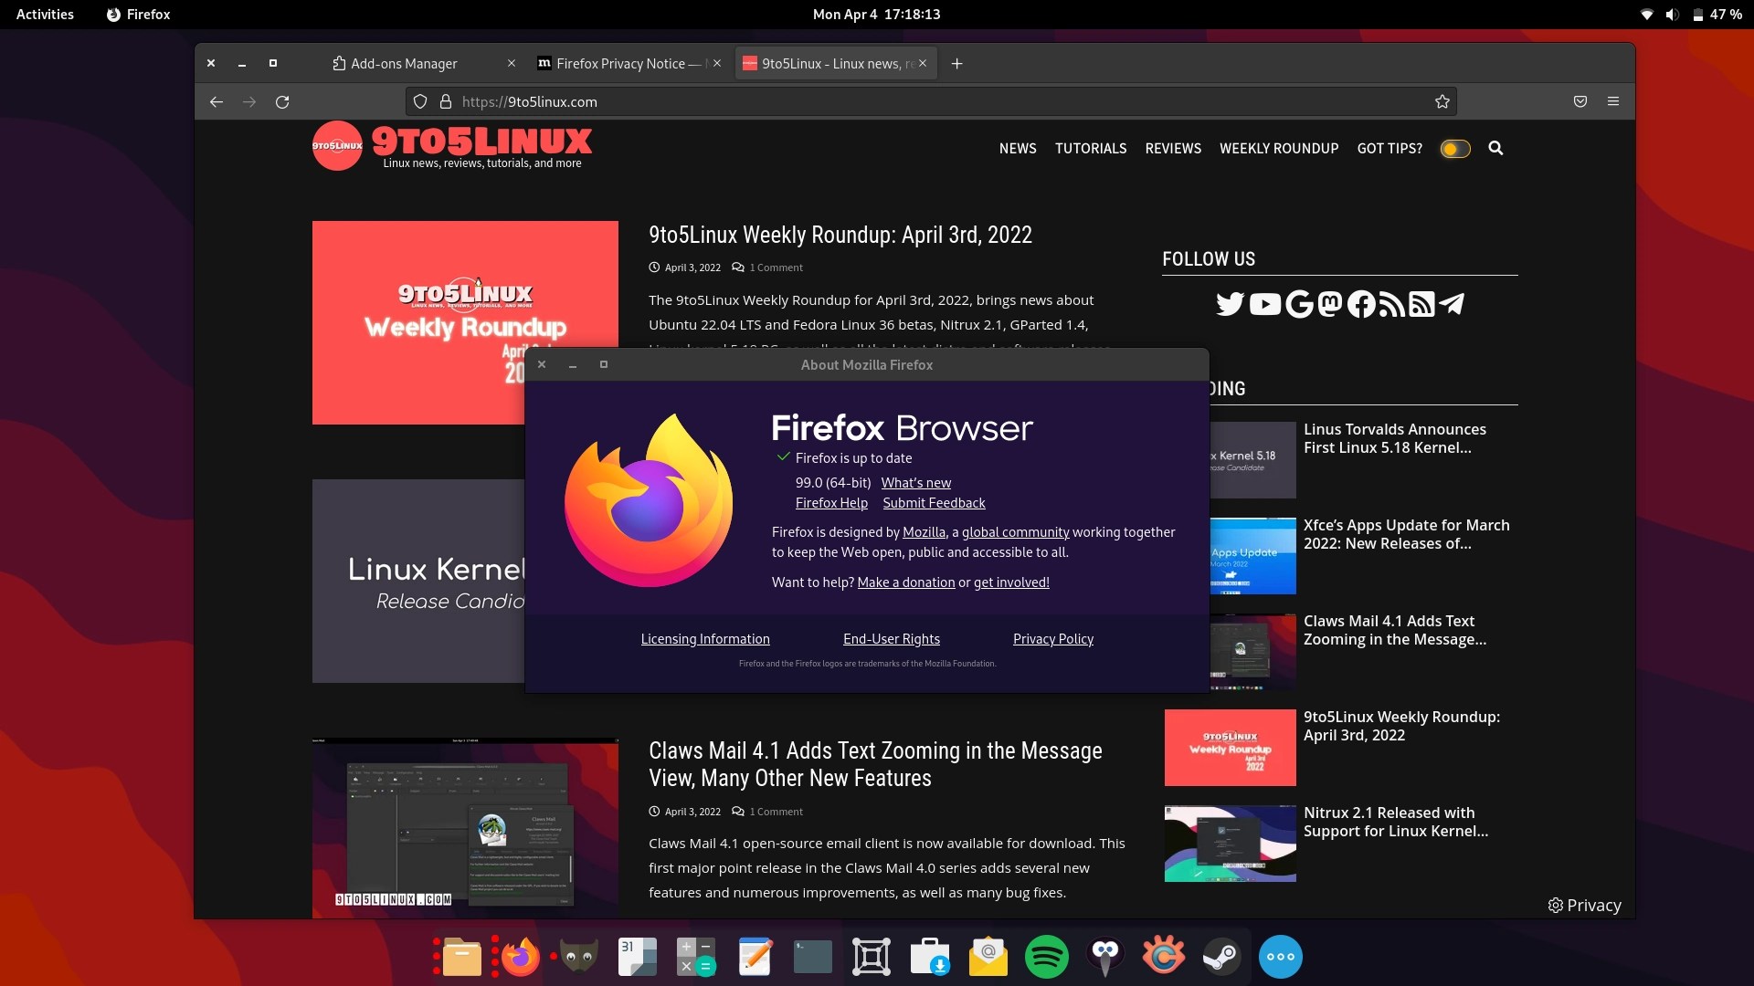Select the TUTORIALS menu item
The height and width of the screenshot is (986, 1754).
click(1091, 148)
